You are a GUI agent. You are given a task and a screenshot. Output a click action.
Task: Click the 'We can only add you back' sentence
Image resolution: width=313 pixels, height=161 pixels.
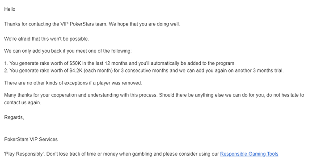pos(68,51)
